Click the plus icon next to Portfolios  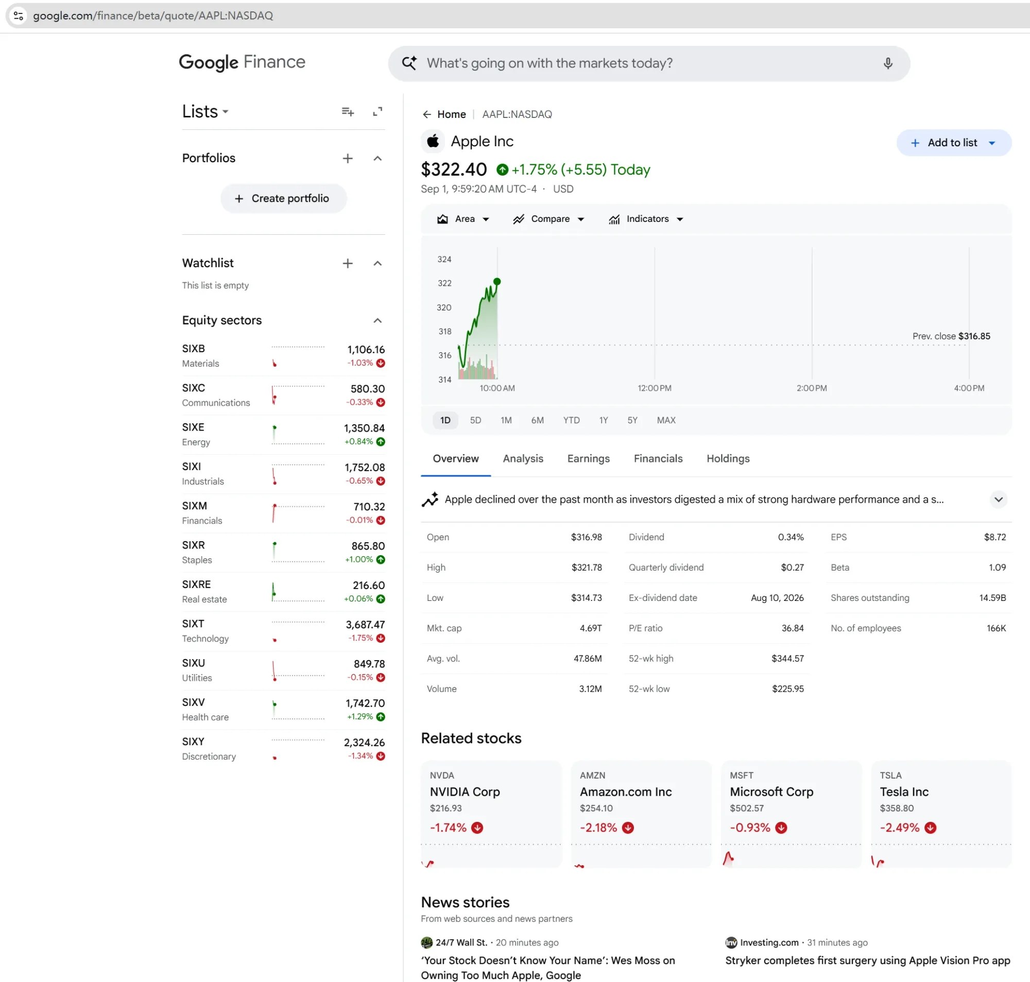[x=348, y=158]
